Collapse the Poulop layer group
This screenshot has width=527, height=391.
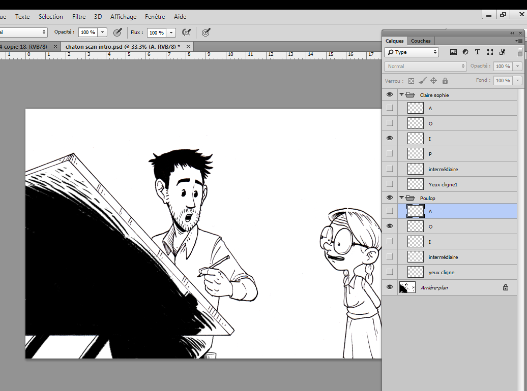[x=401, y=198]
